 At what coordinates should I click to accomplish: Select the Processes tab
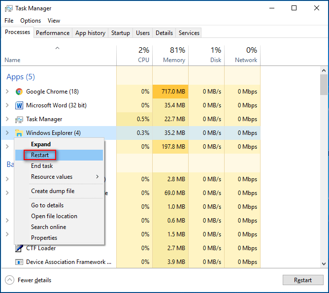[x=17, y=32]
